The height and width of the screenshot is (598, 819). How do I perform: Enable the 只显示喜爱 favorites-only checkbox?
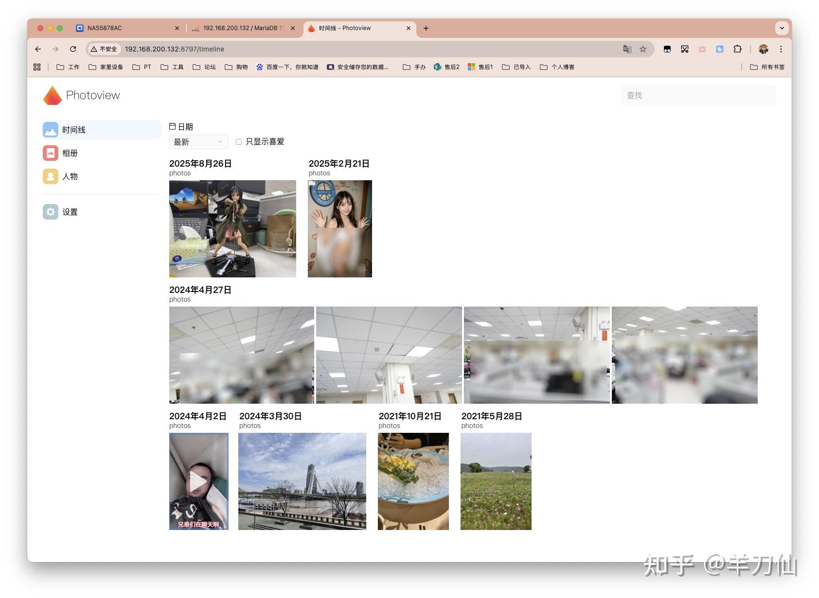click(x=239, y=141)
